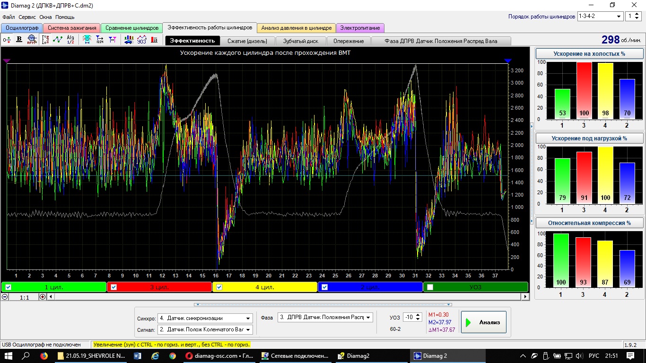Uncheck the 2 цил. cylinder checkbox

click(324, 287)
